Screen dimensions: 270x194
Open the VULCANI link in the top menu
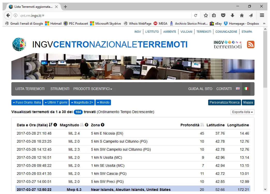(x=186, y=32)
